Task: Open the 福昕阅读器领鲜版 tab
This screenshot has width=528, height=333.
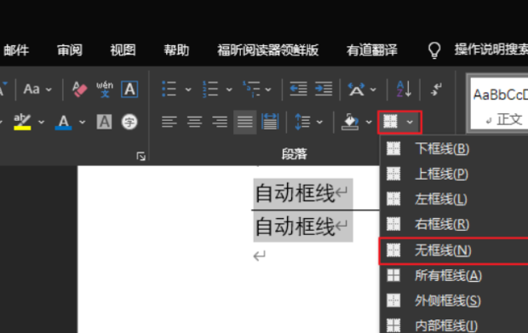Action: click(x=268, y=50)
